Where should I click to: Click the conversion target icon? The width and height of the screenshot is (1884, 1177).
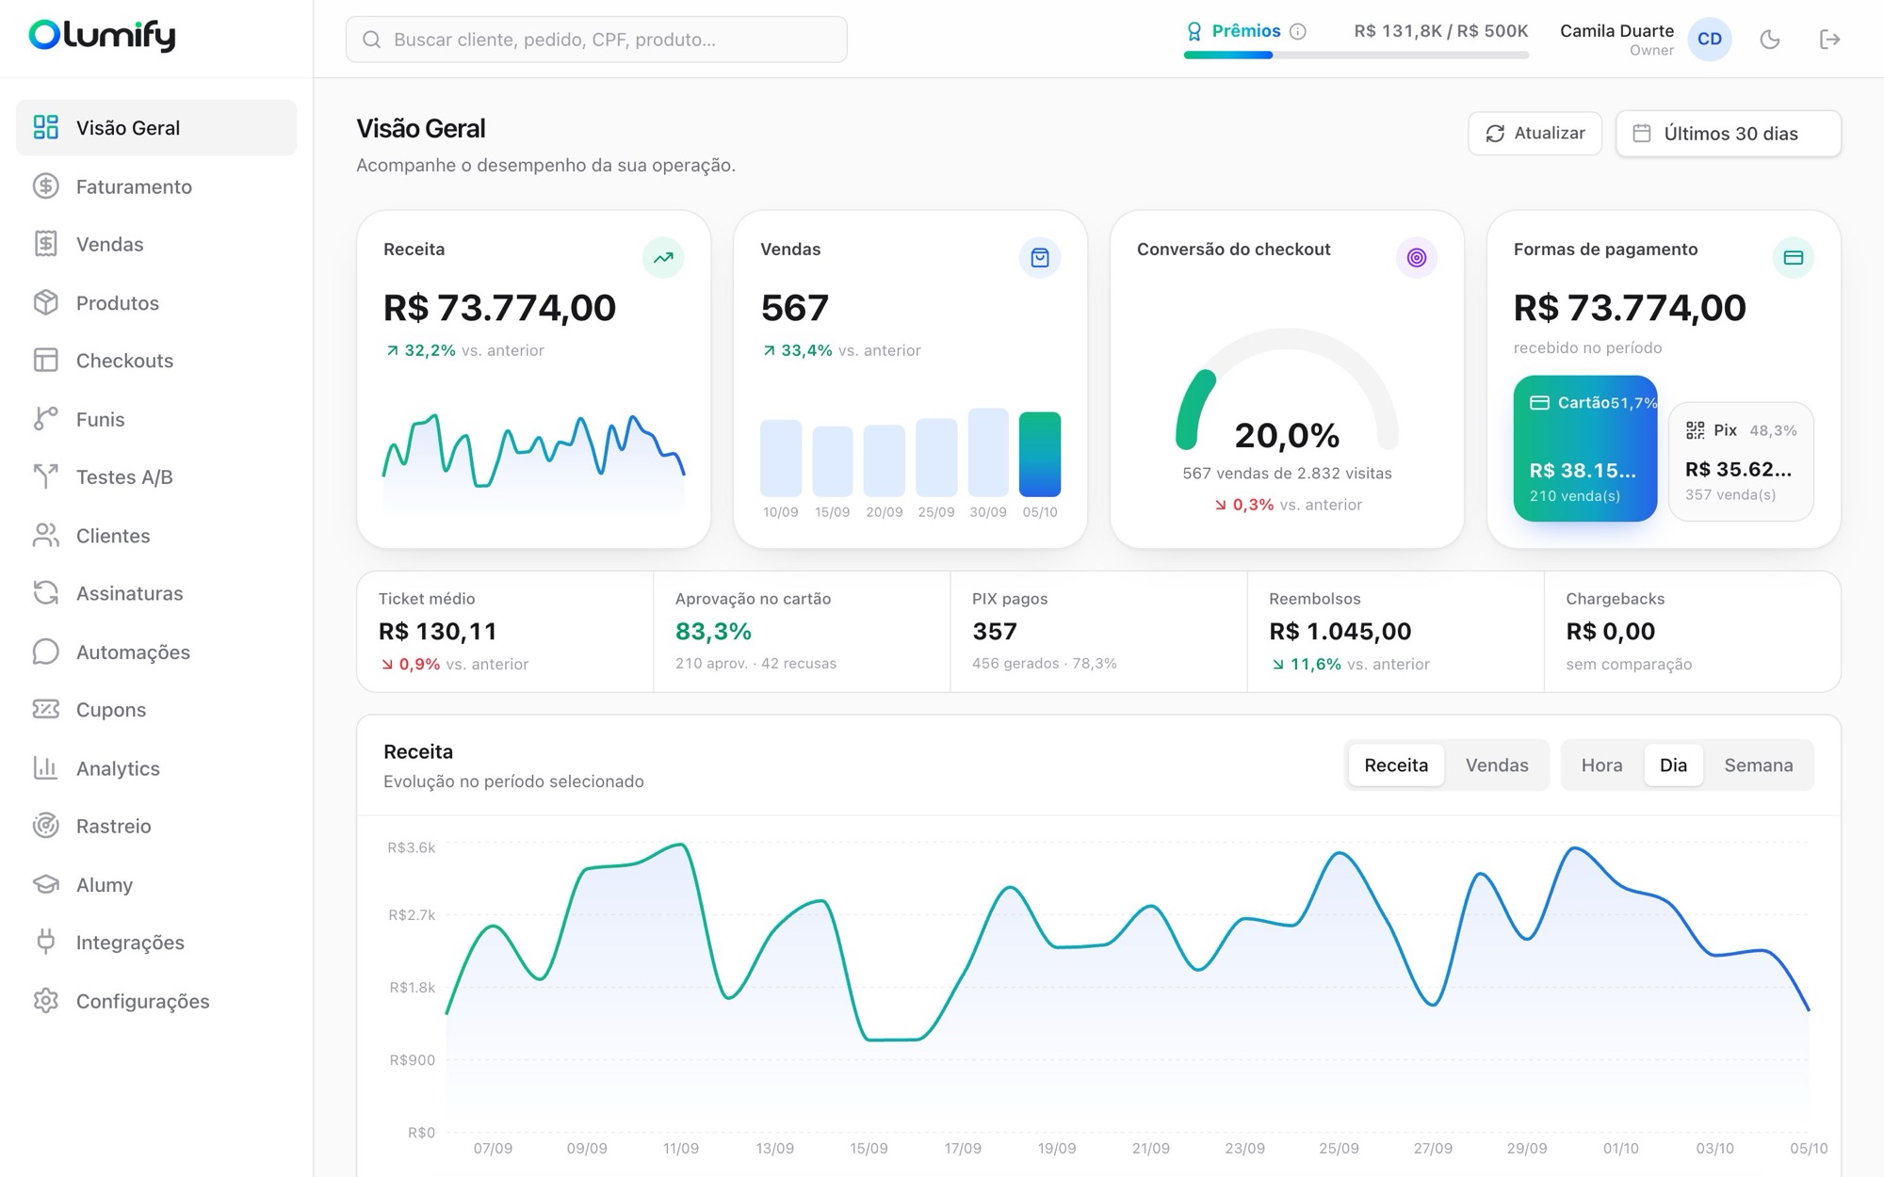[1417, 257]
